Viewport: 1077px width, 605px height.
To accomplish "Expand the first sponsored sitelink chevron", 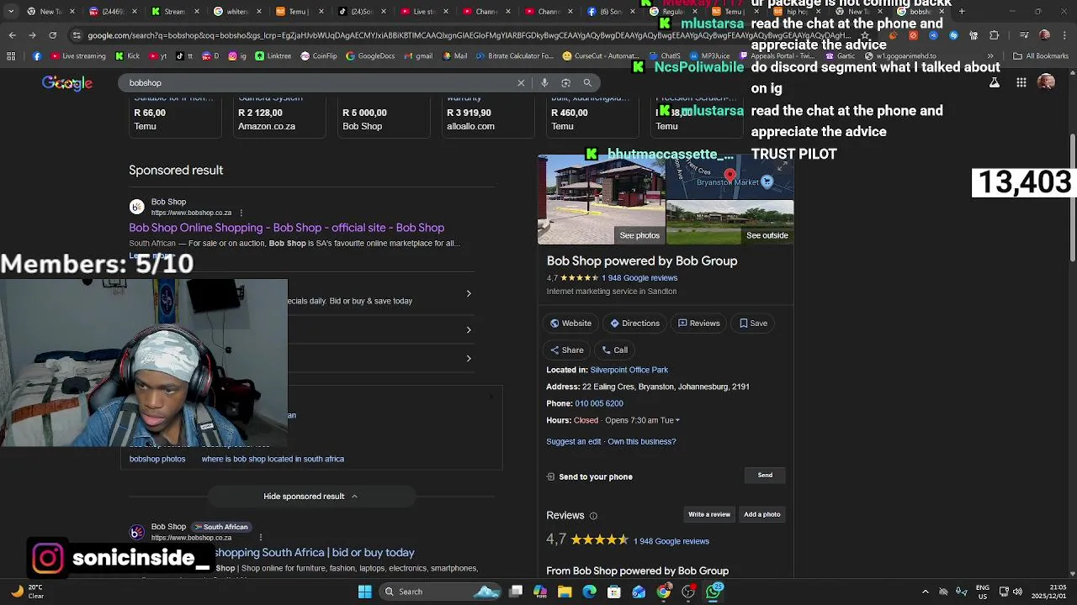I will pos(469,293).
